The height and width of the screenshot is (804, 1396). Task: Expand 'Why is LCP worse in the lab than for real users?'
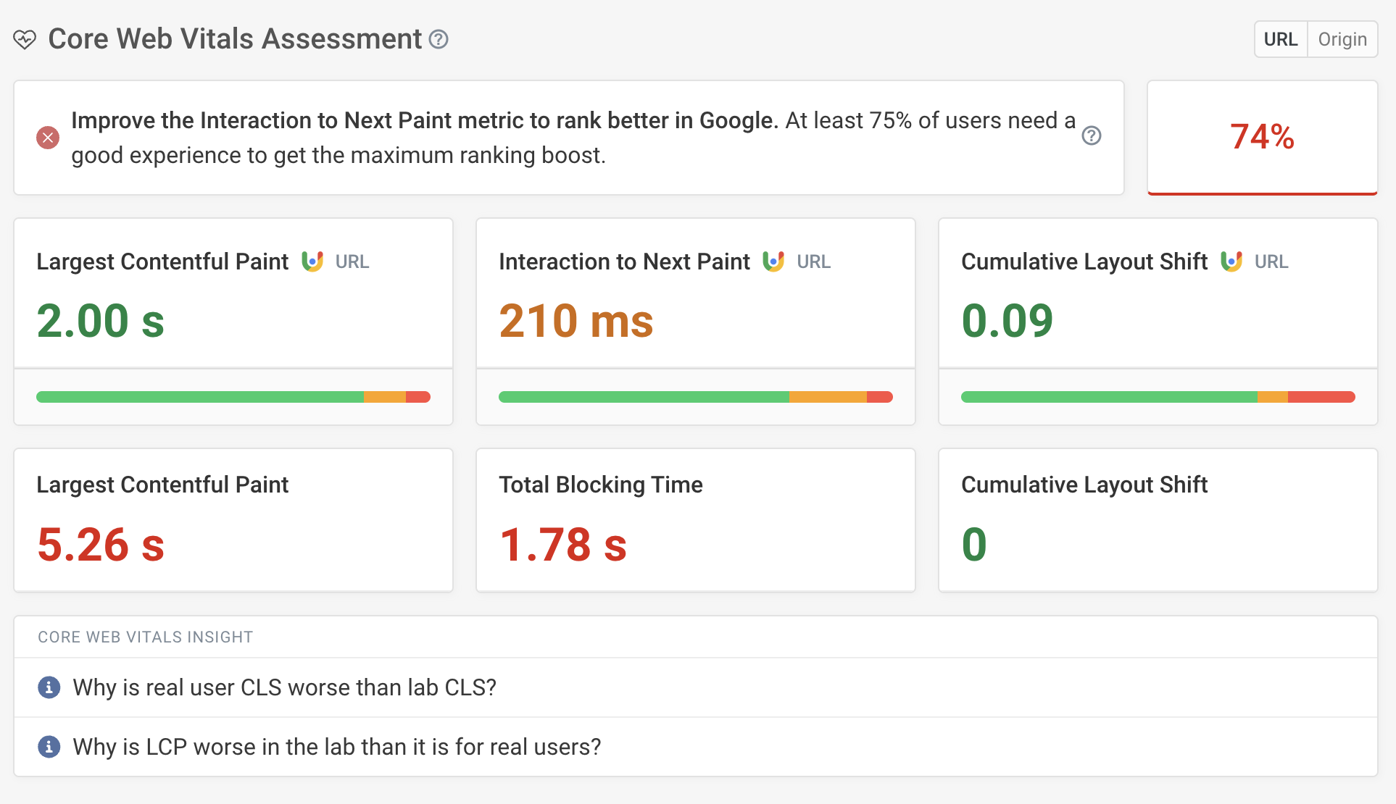[337, 747]
